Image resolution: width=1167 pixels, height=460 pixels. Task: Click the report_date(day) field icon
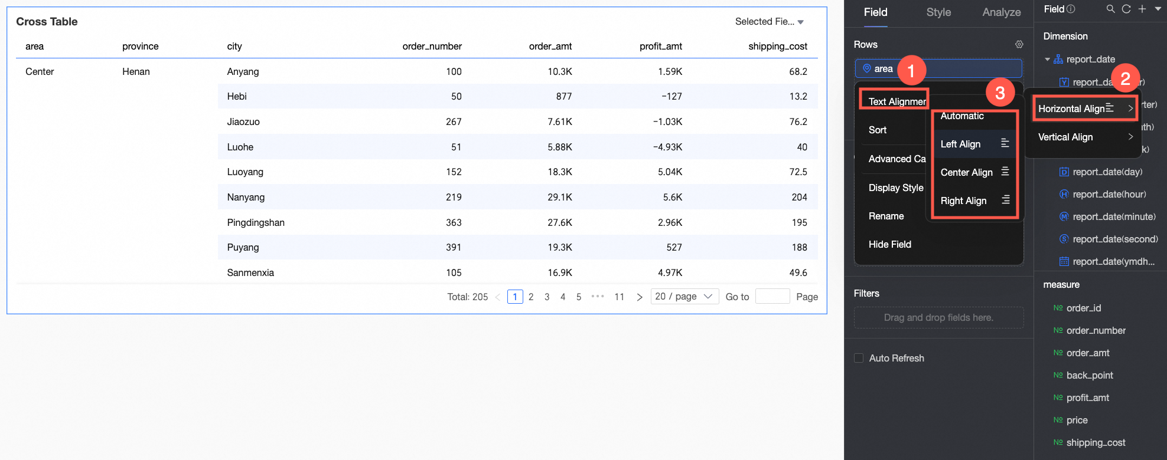coord(1064,172)
